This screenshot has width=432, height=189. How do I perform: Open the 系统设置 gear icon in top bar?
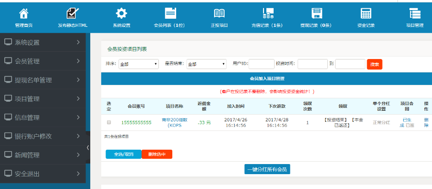click(121, 13)
